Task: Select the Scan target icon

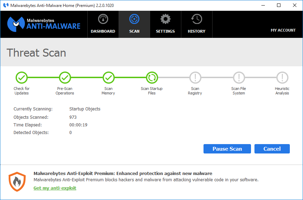Action: [x=134, y=20]
